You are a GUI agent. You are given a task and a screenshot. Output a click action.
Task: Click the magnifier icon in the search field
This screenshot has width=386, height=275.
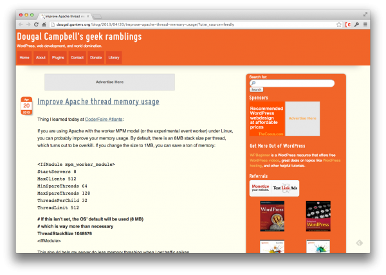pyautogui.click(x=253, y=83)
